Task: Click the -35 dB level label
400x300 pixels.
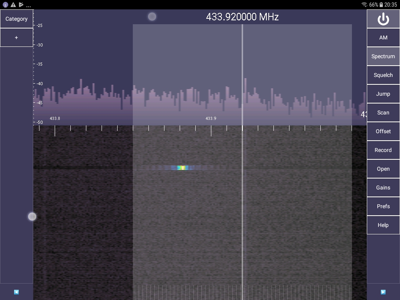Action: point(39,64)
